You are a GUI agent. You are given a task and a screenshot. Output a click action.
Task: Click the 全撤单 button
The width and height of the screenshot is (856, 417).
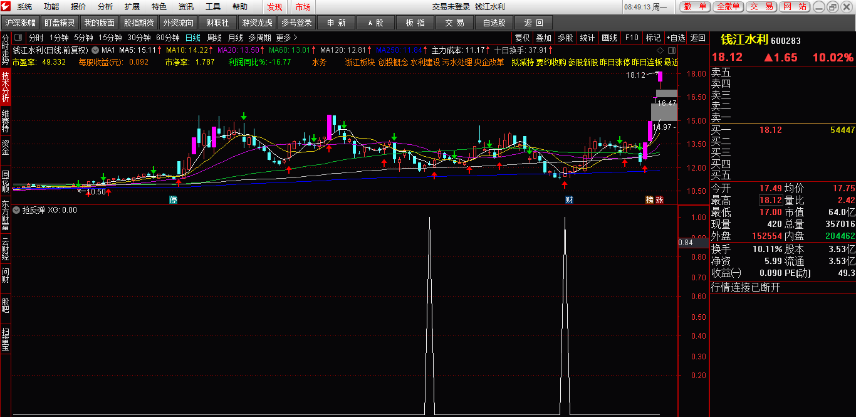(x=728, y=7)
